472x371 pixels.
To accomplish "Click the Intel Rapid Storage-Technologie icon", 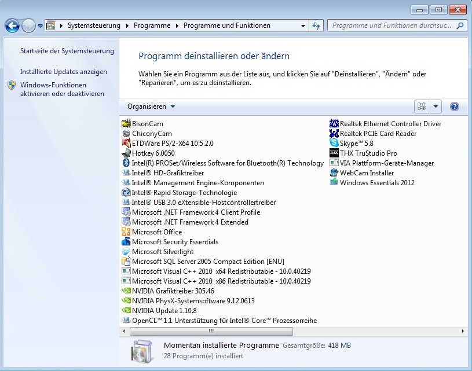I will point(126,193).
